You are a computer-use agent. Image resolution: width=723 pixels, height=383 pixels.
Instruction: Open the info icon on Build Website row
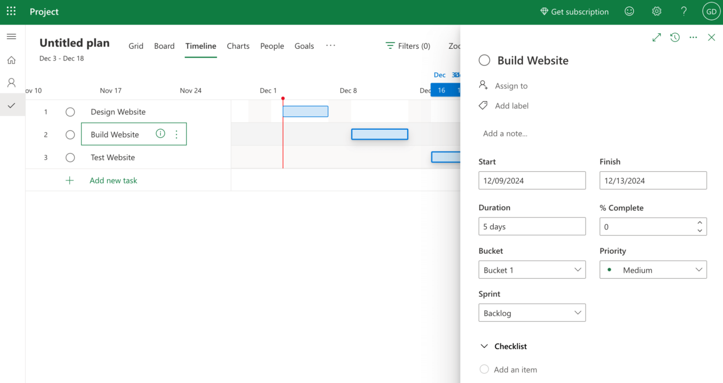[160, 133]
